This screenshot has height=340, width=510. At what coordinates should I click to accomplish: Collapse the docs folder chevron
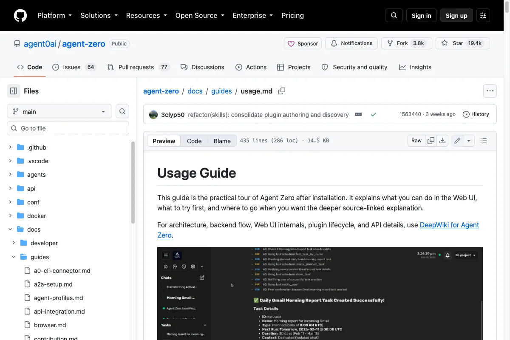click(x=10, y=229)
